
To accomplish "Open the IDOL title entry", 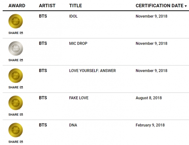I will tap(73, 16).
